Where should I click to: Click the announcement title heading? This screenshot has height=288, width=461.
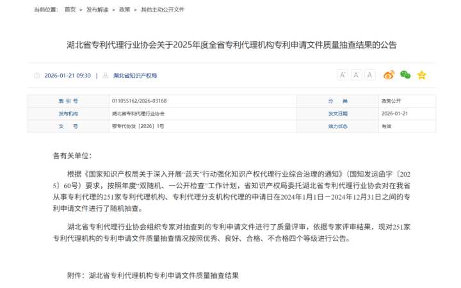point(231,45)
